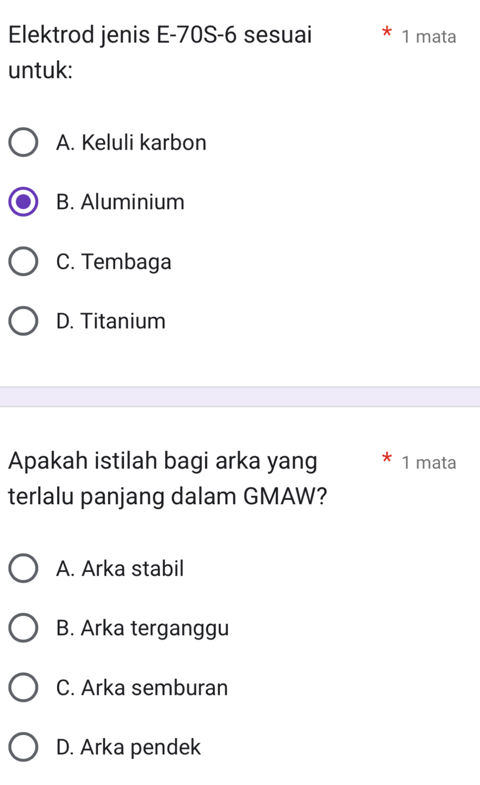Click the Keluli karbon answer label
Image resolution: width=480 pixels, height=785 pixels.
pos(131,142)
